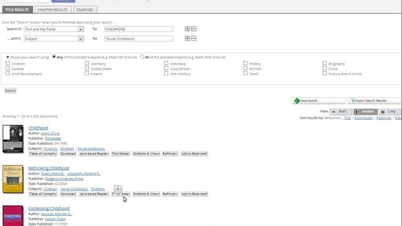Click the green Save Search plus icon
This screenshot has width=402, height=226.
pyautogui.click(x=297, y=100)
